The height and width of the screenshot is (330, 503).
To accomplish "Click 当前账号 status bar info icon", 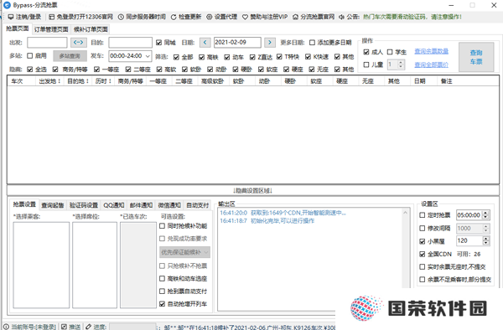I will tap(6, 327).
